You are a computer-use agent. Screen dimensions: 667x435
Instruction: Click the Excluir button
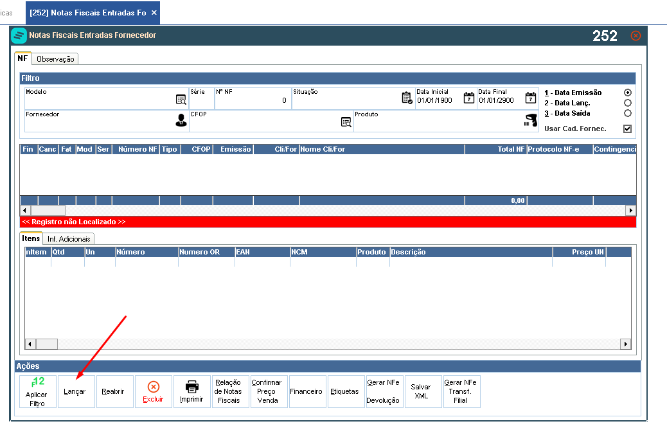pyautogui.click(x=153, y=391)
